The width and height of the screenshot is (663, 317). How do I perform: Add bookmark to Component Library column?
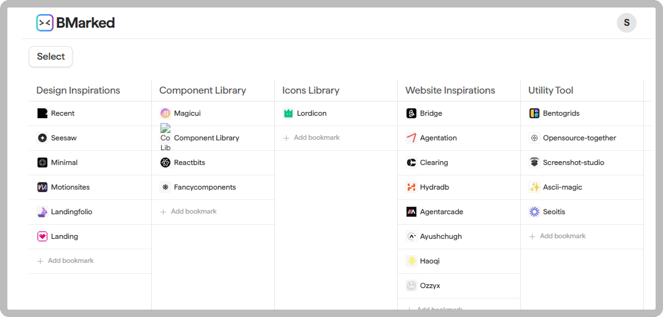189,212
